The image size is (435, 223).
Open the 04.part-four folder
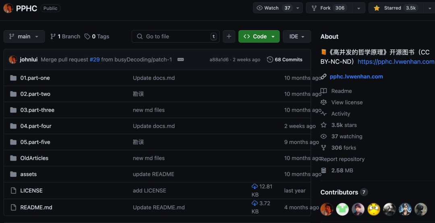[36, 126]
